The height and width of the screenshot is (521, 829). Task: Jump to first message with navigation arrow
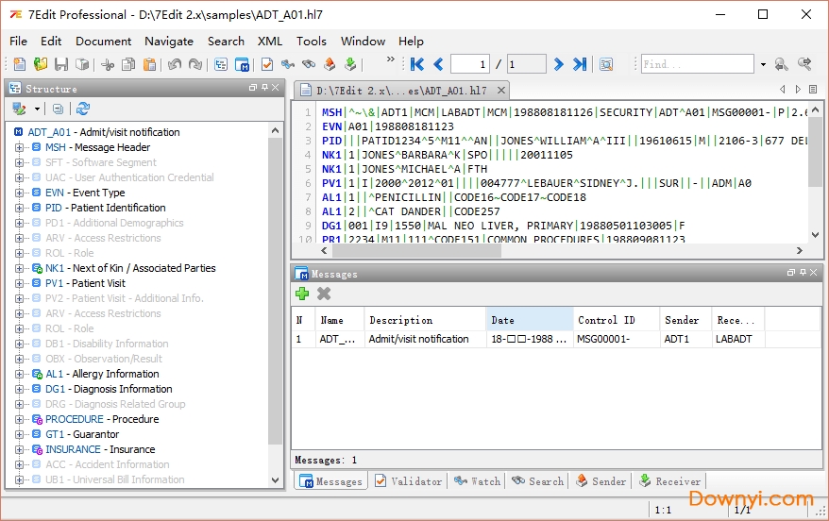click(416, 64)
